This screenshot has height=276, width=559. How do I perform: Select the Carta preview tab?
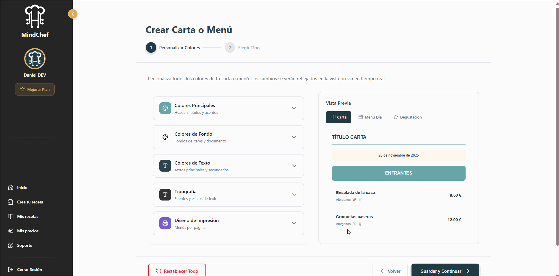(x=339, y=117)
